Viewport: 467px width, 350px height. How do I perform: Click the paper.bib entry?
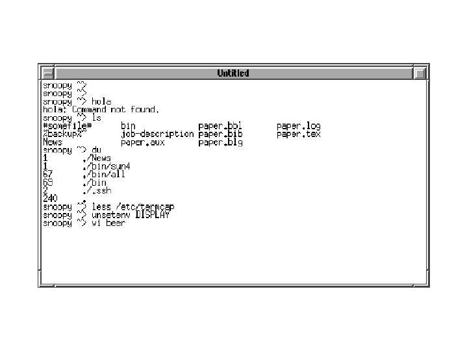click(x=220, y=134)
